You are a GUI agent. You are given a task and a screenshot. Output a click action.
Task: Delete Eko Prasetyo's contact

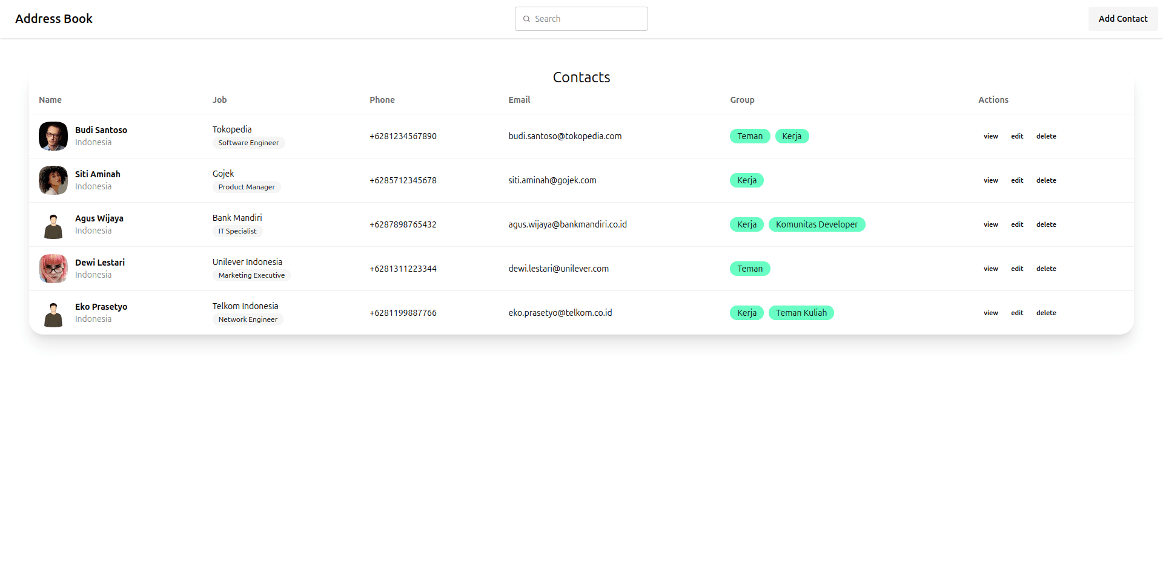(1046, 312)
